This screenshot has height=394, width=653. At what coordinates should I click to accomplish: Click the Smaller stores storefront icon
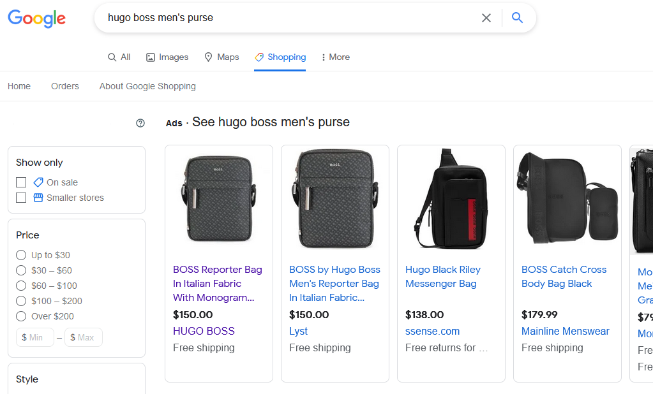point(38,198)
